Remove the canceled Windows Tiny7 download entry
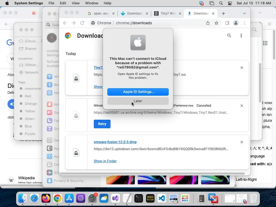The width and height of the screenshot is (276, 207). [242, 106]
